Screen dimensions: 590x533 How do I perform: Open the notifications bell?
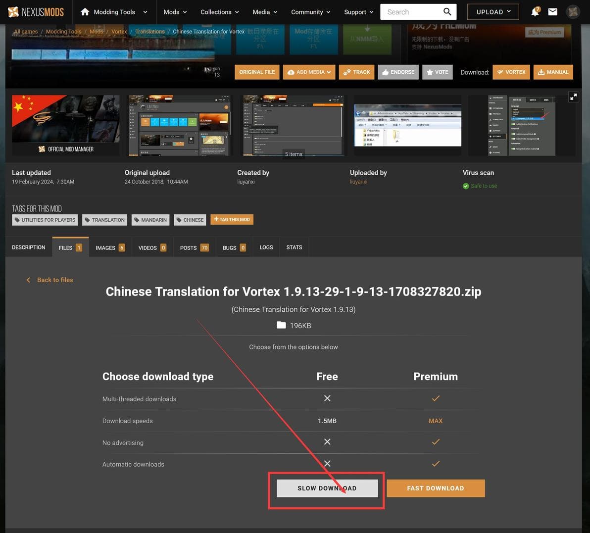pyautogui.click(x=535, y=12)
